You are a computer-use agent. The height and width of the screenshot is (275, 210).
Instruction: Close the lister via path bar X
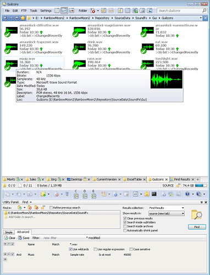click(x=206, y=18)
